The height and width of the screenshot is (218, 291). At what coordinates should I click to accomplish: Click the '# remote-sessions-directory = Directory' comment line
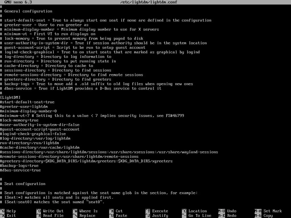(72, 75)
